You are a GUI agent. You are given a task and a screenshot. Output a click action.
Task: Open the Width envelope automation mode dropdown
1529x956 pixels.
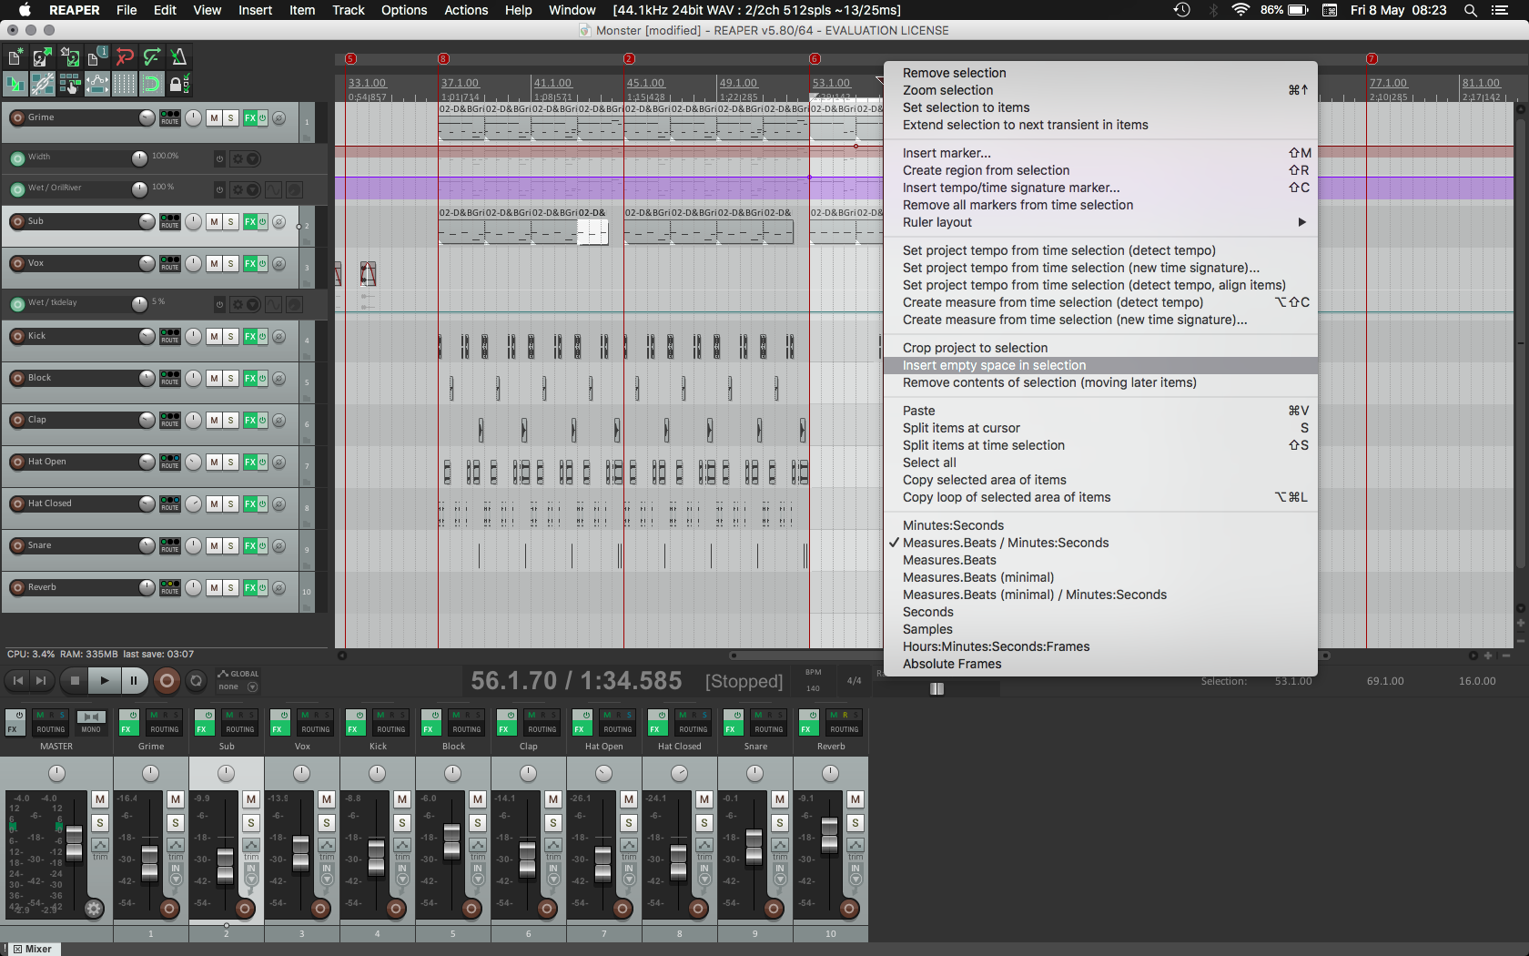coord(245,158)
